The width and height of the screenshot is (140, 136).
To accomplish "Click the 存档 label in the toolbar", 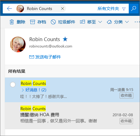I will [42, 22].
